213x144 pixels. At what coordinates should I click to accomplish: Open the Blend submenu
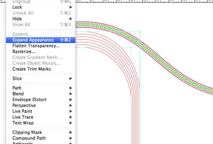pyautogui.click(x=41, y=94)
